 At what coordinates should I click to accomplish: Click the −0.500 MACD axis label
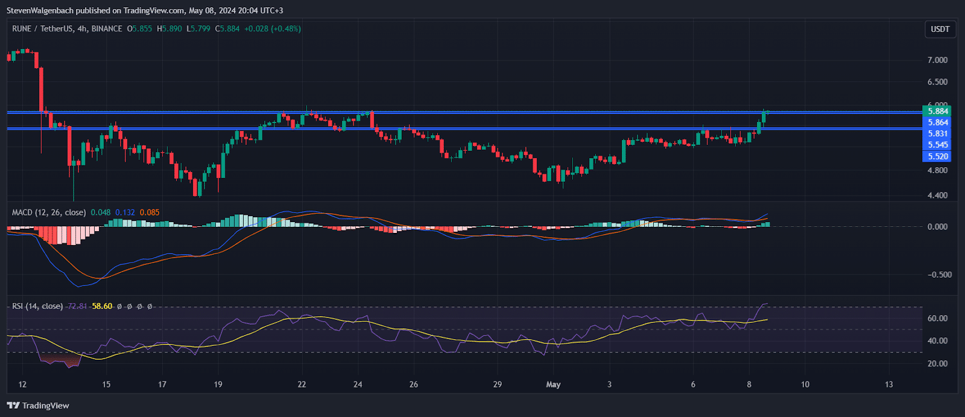coord(940,275)
